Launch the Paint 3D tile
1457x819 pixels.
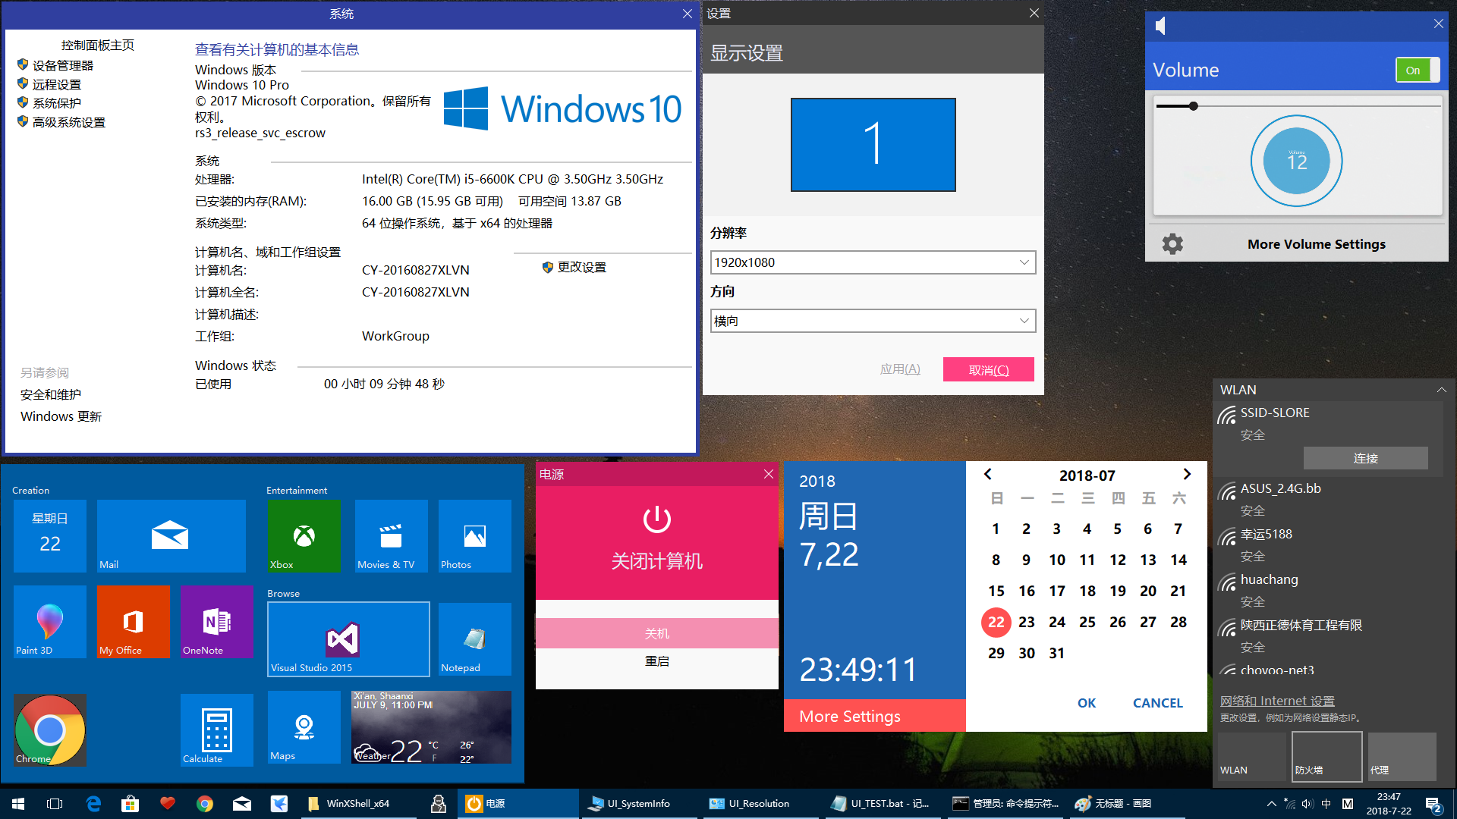tap(49, 622)
